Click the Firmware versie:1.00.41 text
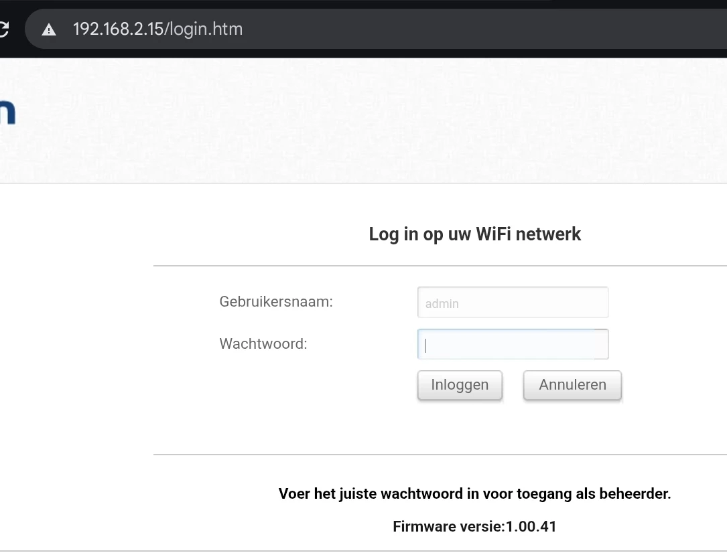727x553 pixels. point(474,527)
